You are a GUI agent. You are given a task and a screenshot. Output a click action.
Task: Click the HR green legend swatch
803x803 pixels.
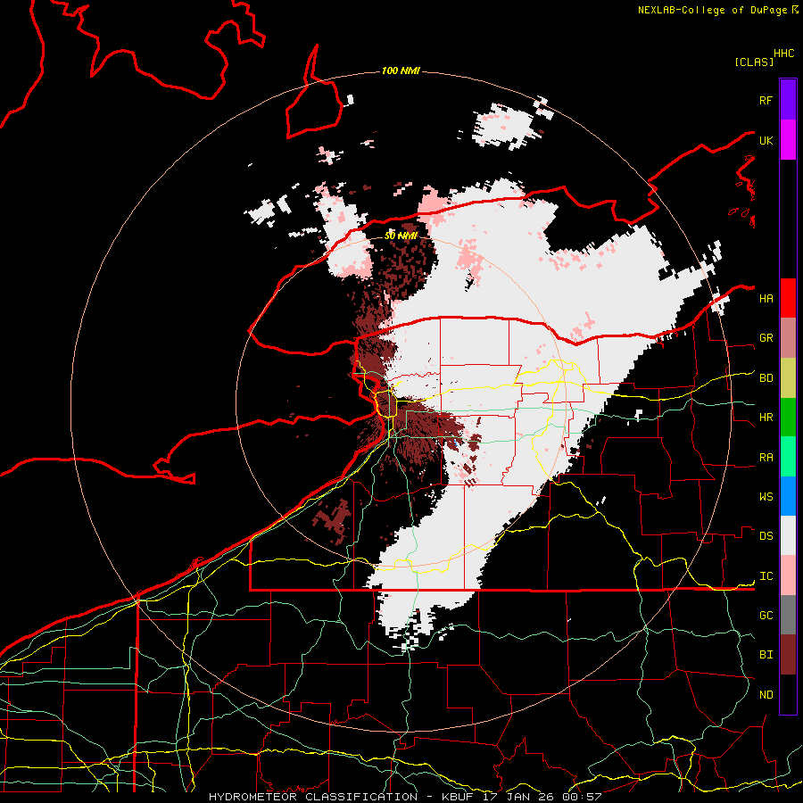coord(788,417)
